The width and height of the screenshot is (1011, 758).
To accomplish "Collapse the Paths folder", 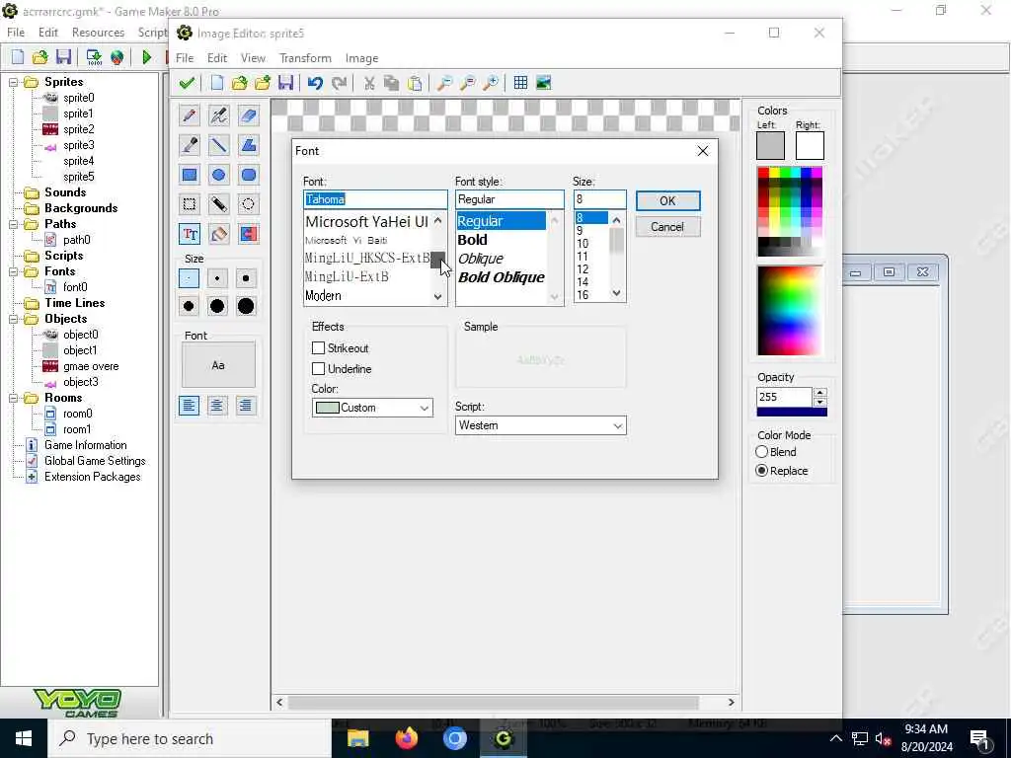I will 13,224.
